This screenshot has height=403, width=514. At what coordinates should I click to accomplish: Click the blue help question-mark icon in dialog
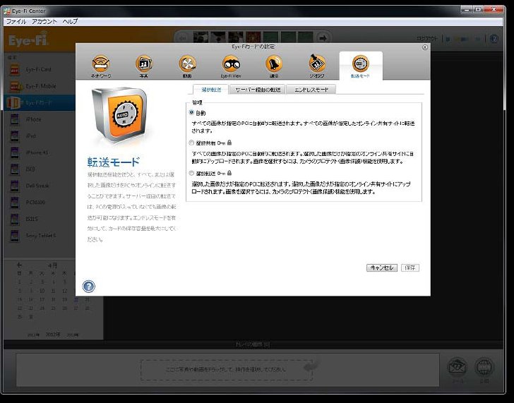88,287
